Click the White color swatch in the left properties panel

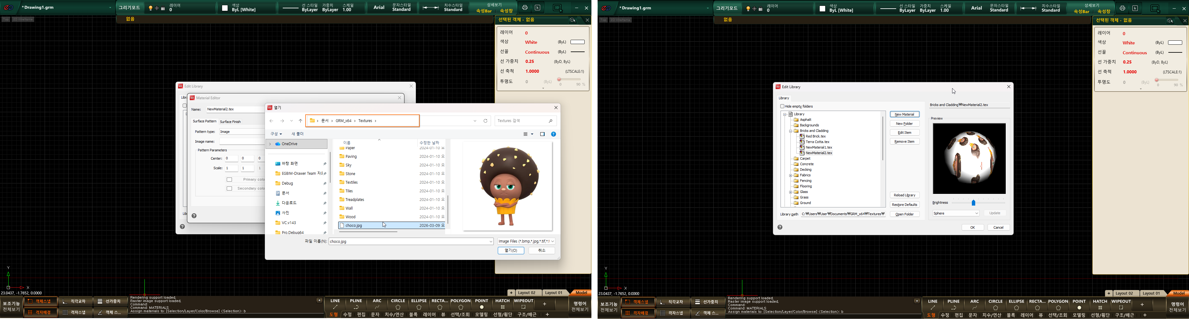[578, 42]
